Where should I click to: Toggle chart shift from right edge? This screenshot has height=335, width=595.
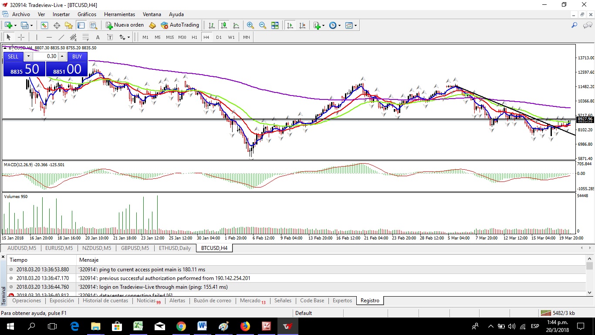click(x=302, y=25)
